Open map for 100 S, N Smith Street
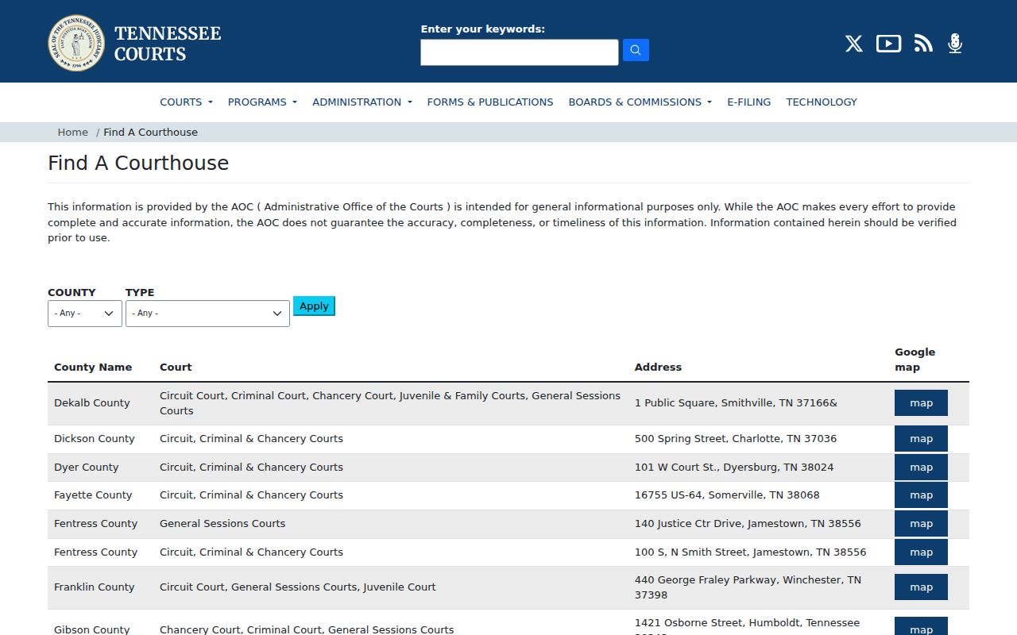The image size is (1017, 635). [921, 552]
